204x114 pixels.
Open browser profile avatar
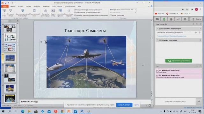196,9
